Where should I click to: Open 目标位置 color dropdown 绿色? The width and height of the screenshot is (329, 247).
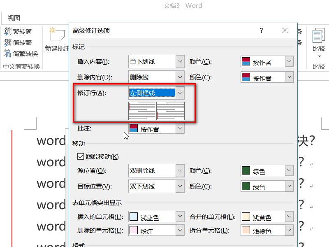coord(290,186)
